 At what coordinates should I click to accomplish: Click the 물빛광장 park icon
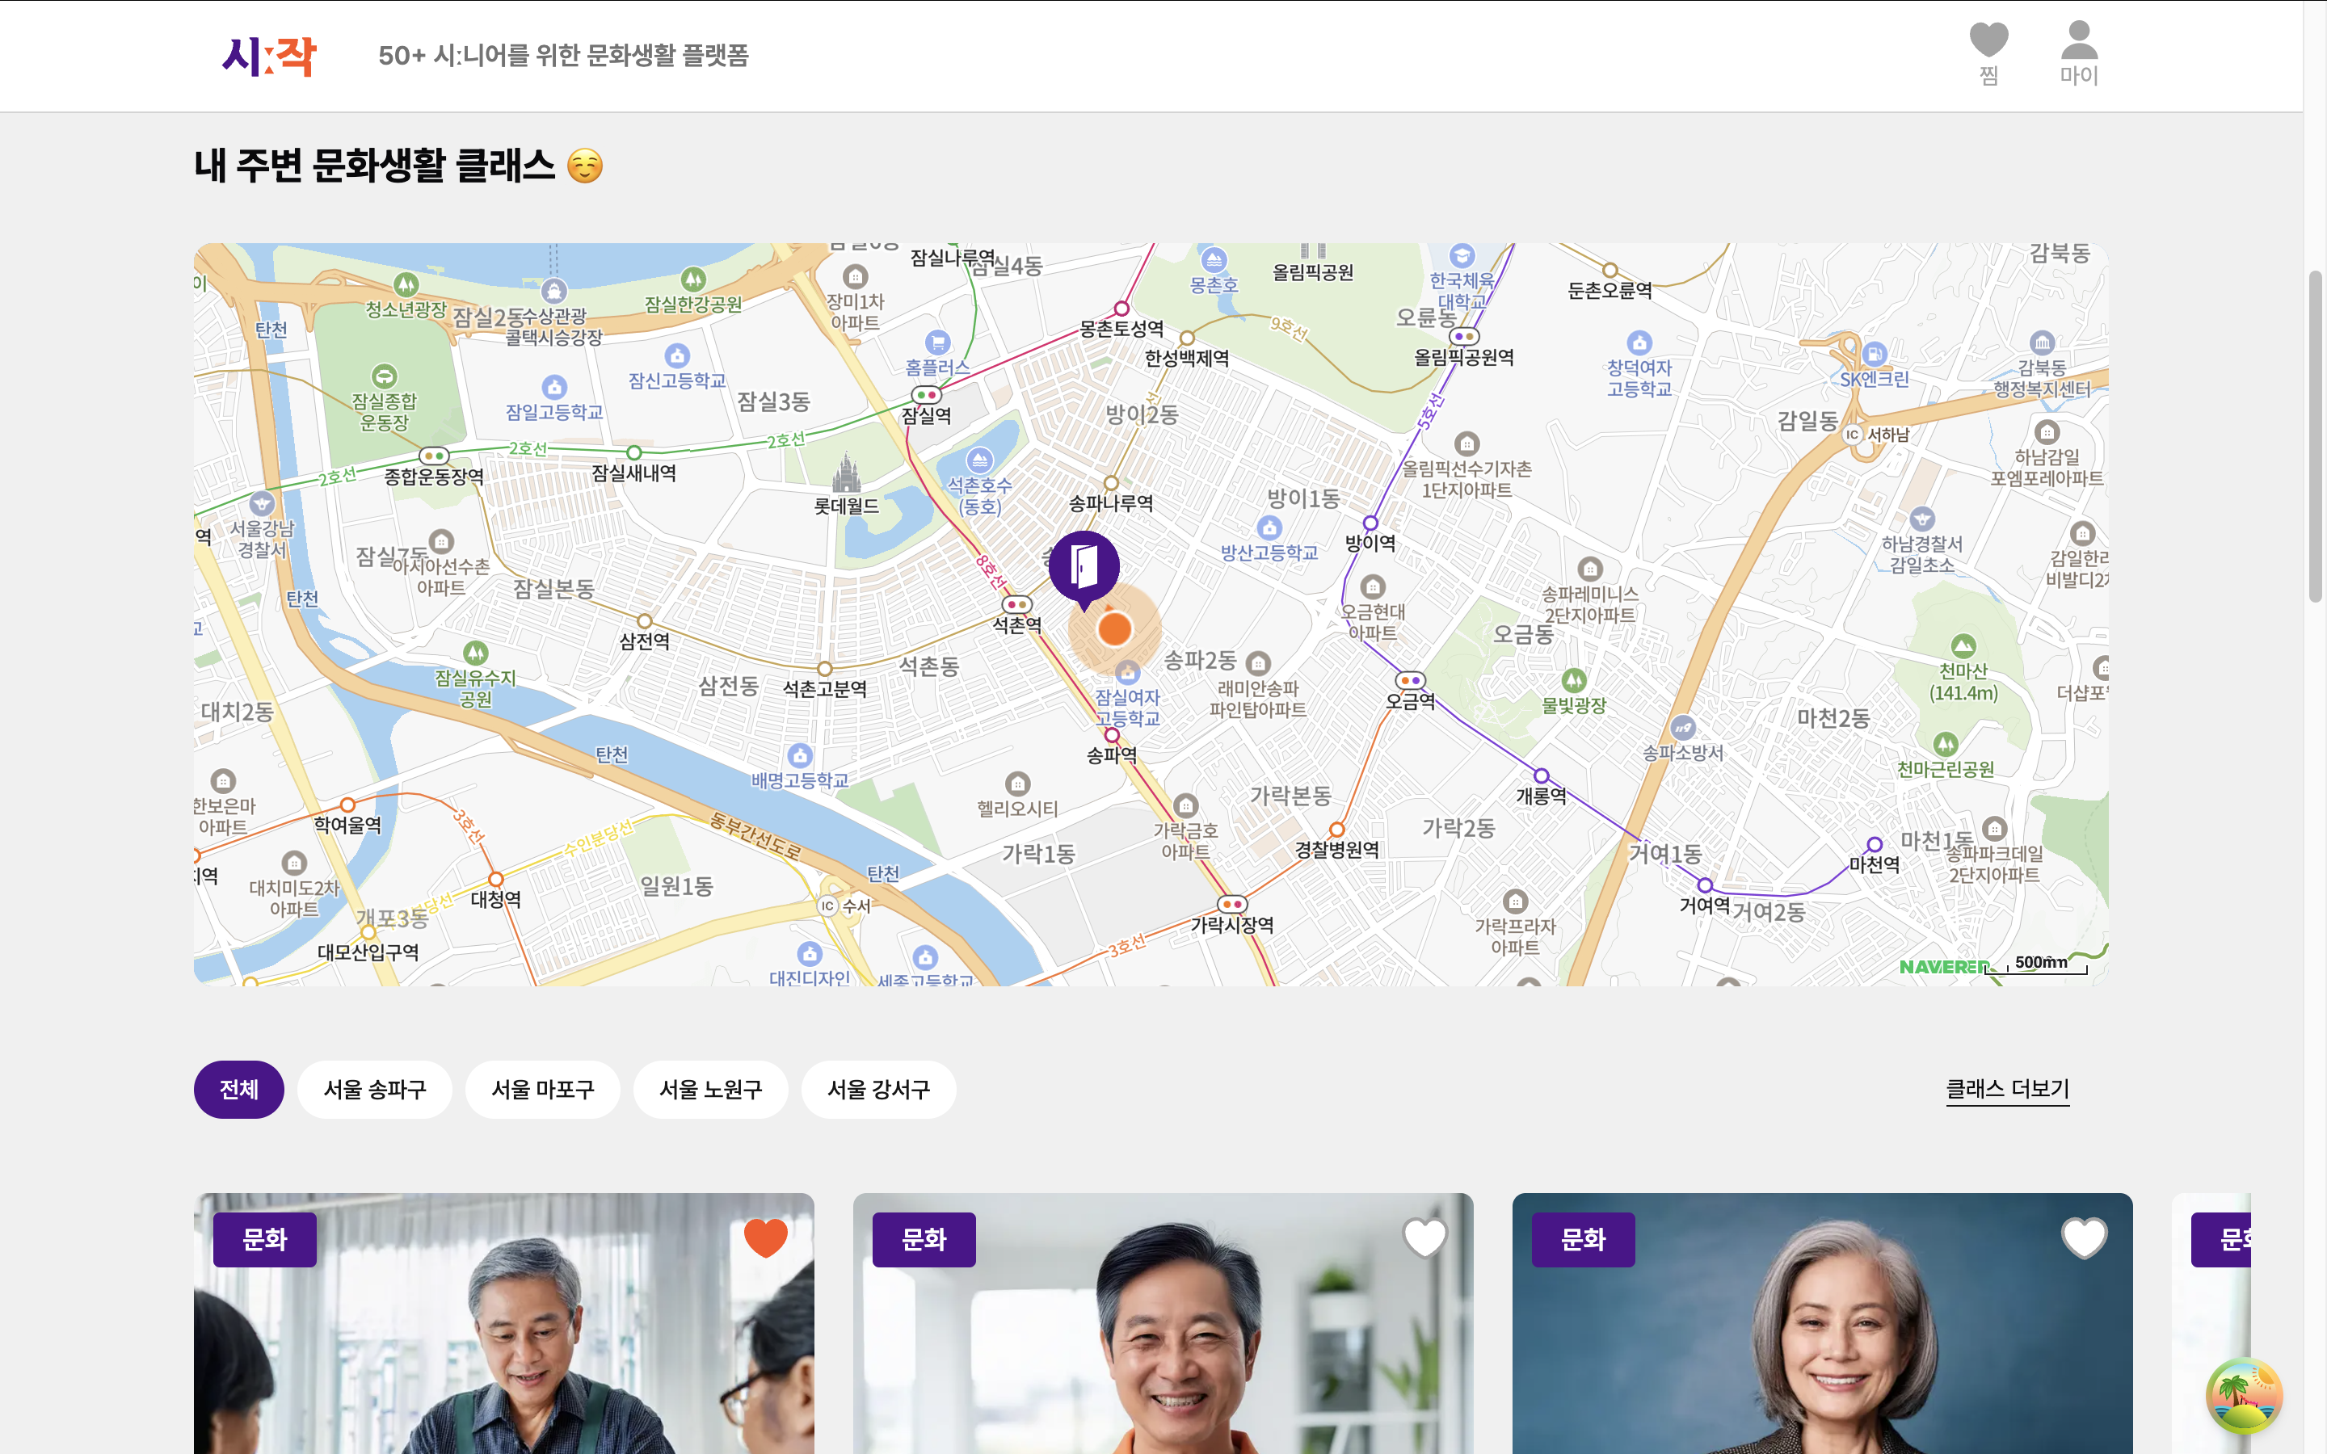[x=1573, y=681]
